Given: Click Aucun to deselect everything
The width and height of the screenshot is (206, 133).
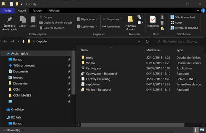Looking at the screenshot, I should click(176, 23).
